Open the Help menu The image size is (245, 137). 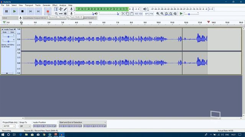point(70,5)
